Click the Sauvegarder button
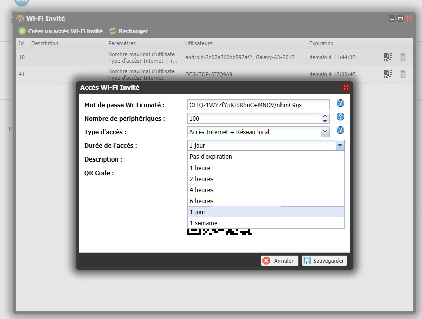 coord(324,261)
